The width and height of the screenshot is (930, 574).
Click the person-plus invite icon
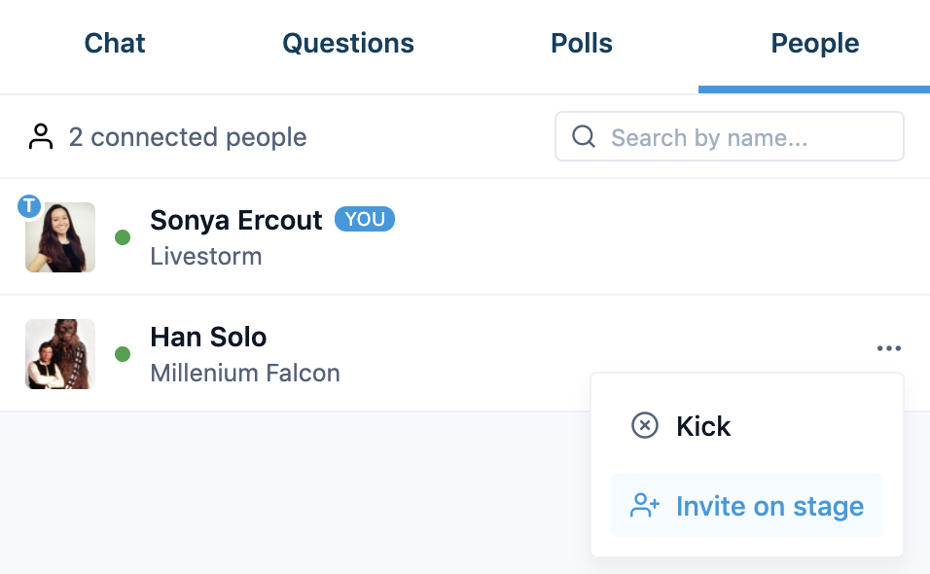pyautogui.click(x=643, y=505)
